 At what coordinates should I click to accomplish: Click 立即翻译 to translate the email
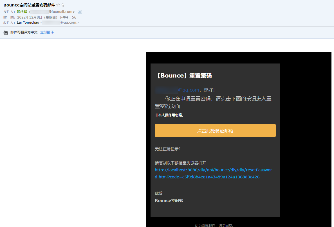47,32
